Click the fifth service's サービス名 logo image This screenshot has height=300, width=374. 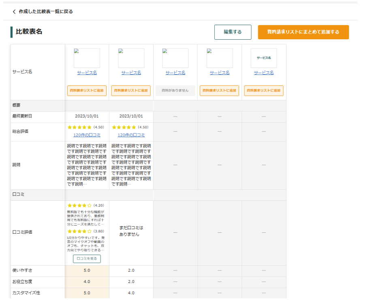click(x=264, y=57)
